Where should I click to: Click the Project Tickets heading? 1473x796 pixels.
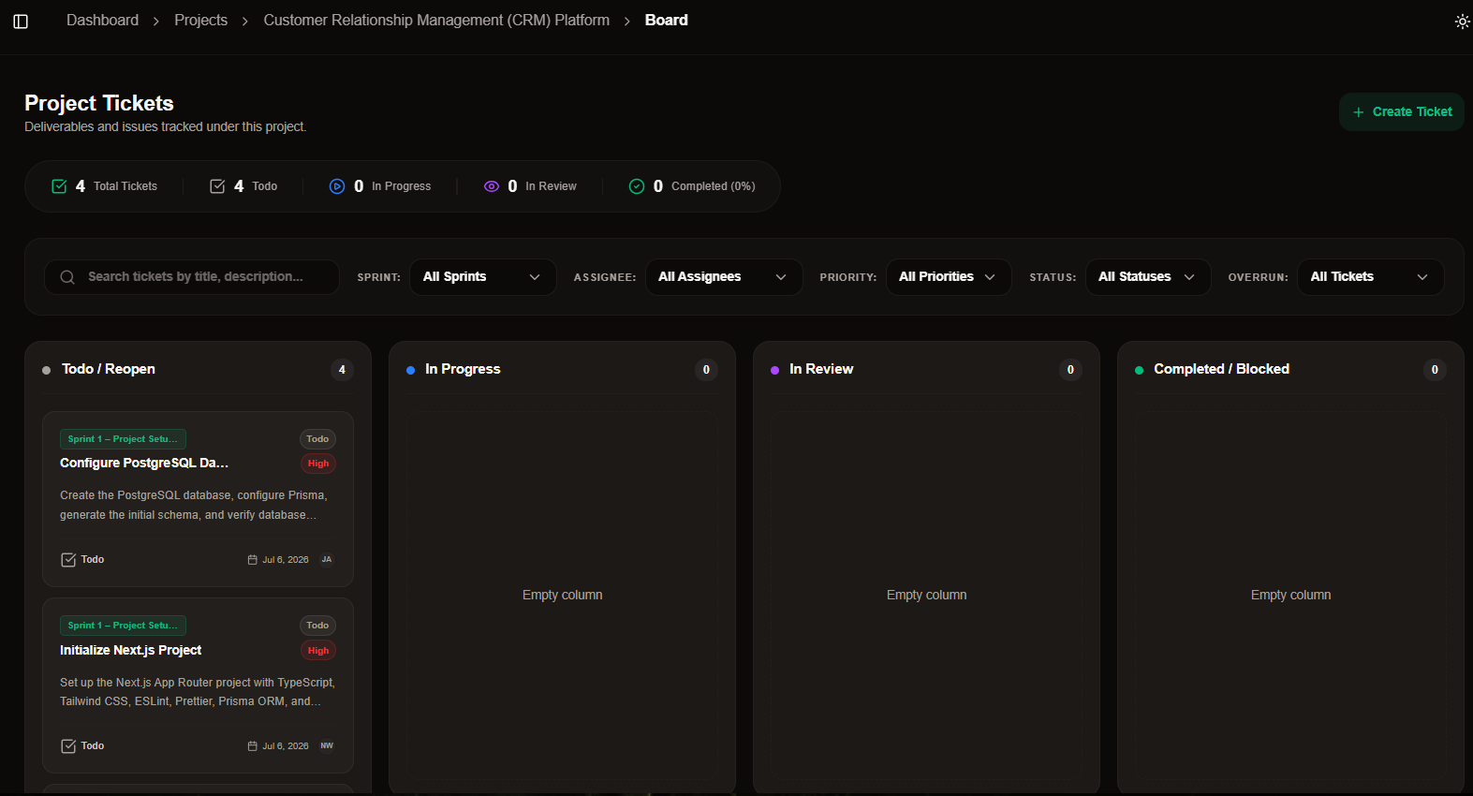tap(99, 103)
